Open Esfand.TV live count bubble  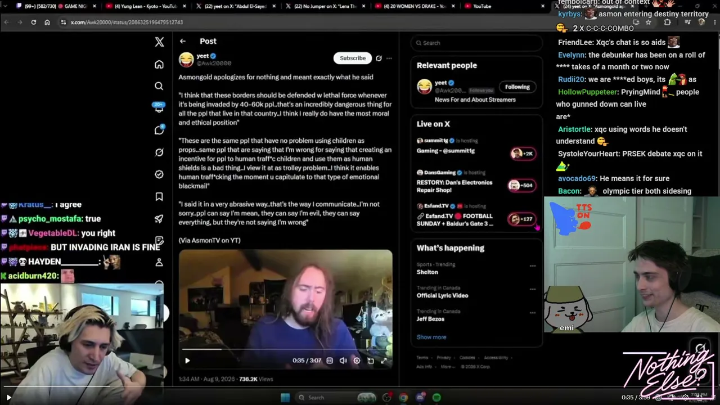pyautogui.click(x=521, y=219)
